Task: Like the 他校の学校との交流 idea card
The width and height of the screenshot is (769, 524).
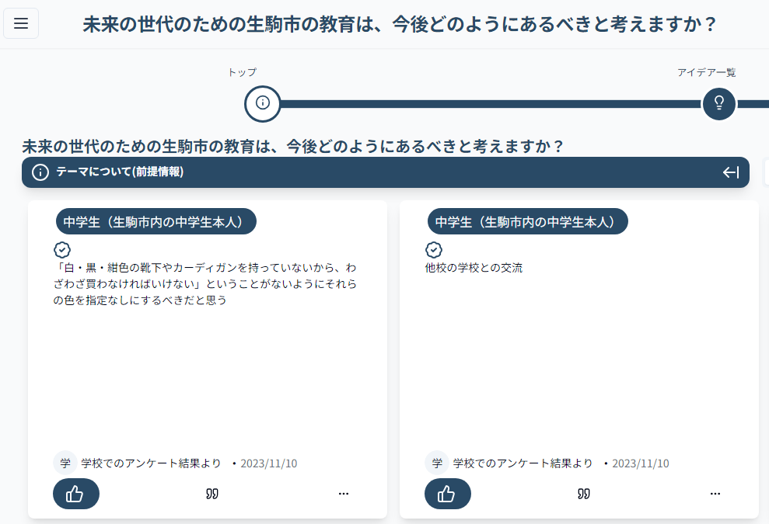Action: [448, 494]
